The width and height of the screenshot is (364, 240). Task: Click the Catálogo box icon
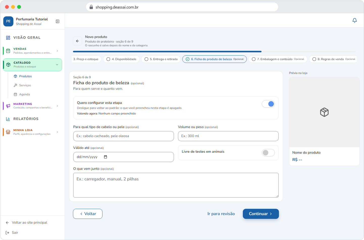(x=8, y=65)
